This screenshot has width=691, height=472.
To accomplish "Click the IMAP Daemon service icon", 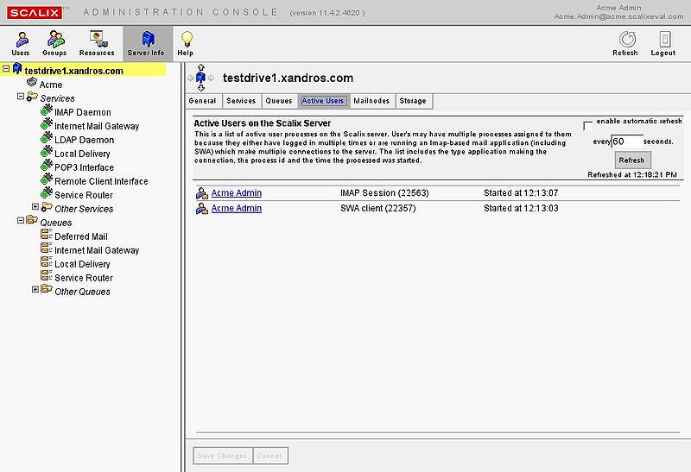I will (x=47, y=112).
